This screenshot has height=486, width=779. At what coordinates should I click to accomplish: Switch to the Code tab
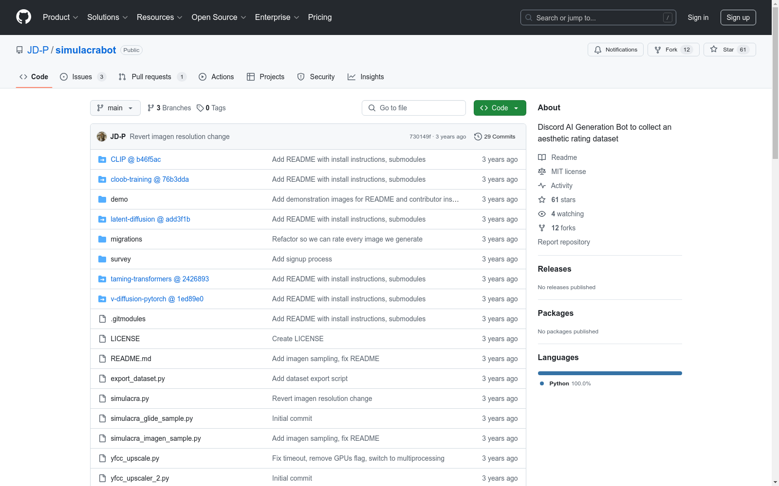tap(34, 77)
